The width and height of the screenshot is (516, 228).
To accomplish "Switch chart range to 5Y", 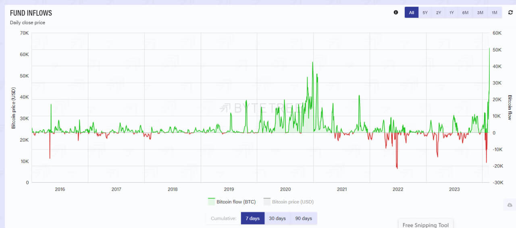I will [x=425, y=13].
